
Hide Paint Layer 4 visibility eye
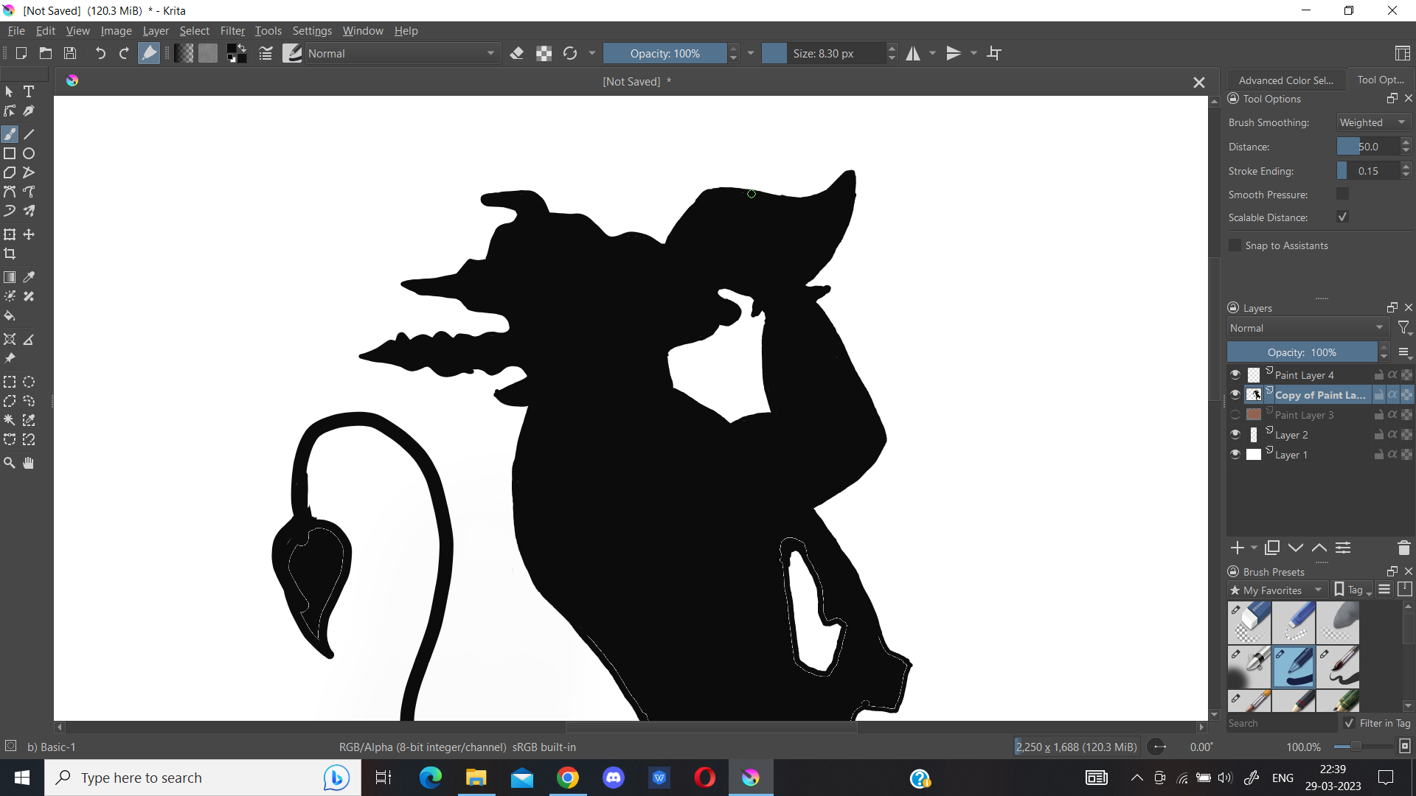(x=1235, y=374)
